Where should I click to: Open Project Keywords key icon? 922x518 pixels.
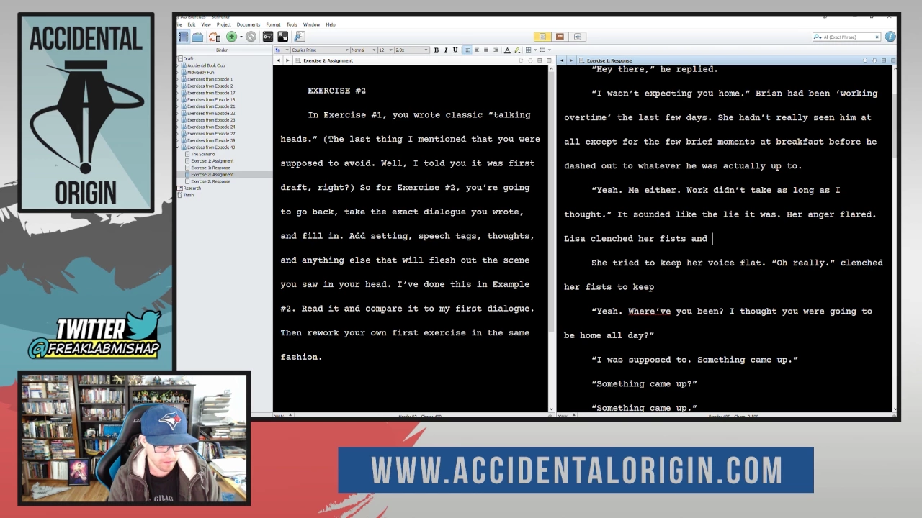coord(268,37)
